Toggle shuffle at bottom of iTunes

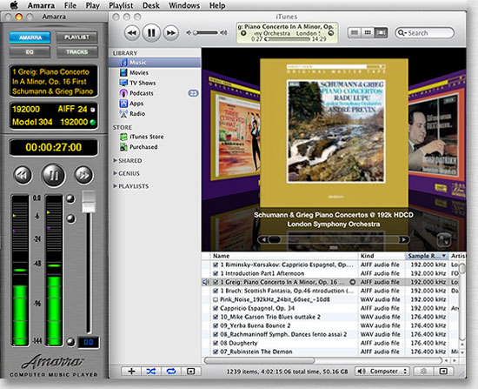click(151, 372)
